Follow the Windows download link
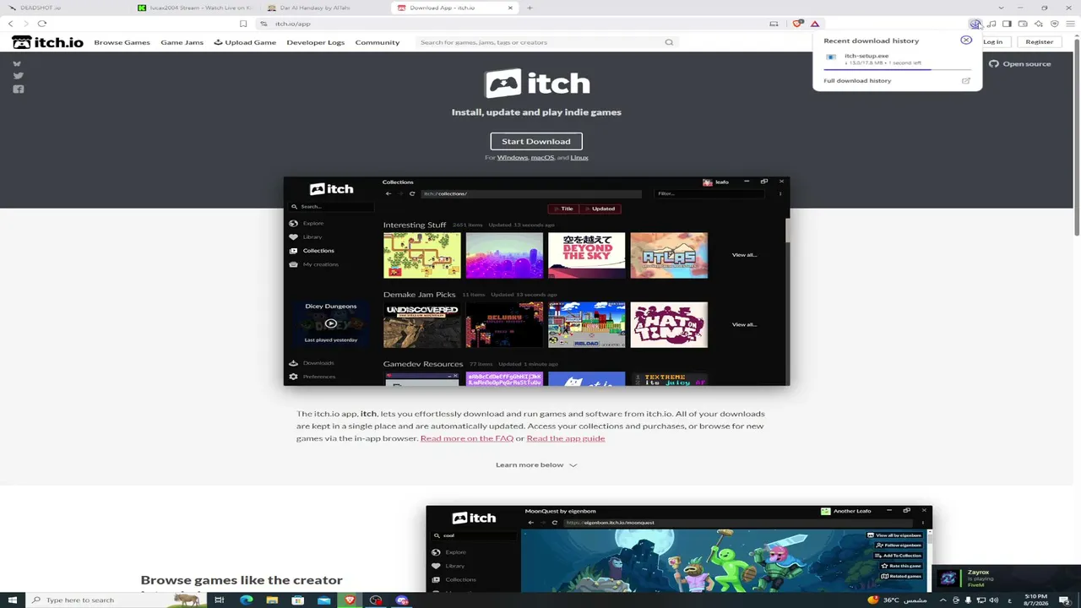This screenshot has width=1081, height=608. [x=513, y=158]
